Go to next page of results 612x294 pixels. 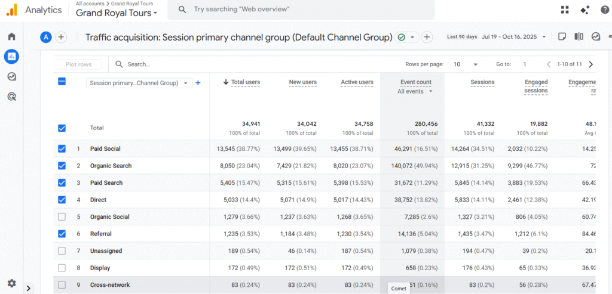tap(590, 64)
